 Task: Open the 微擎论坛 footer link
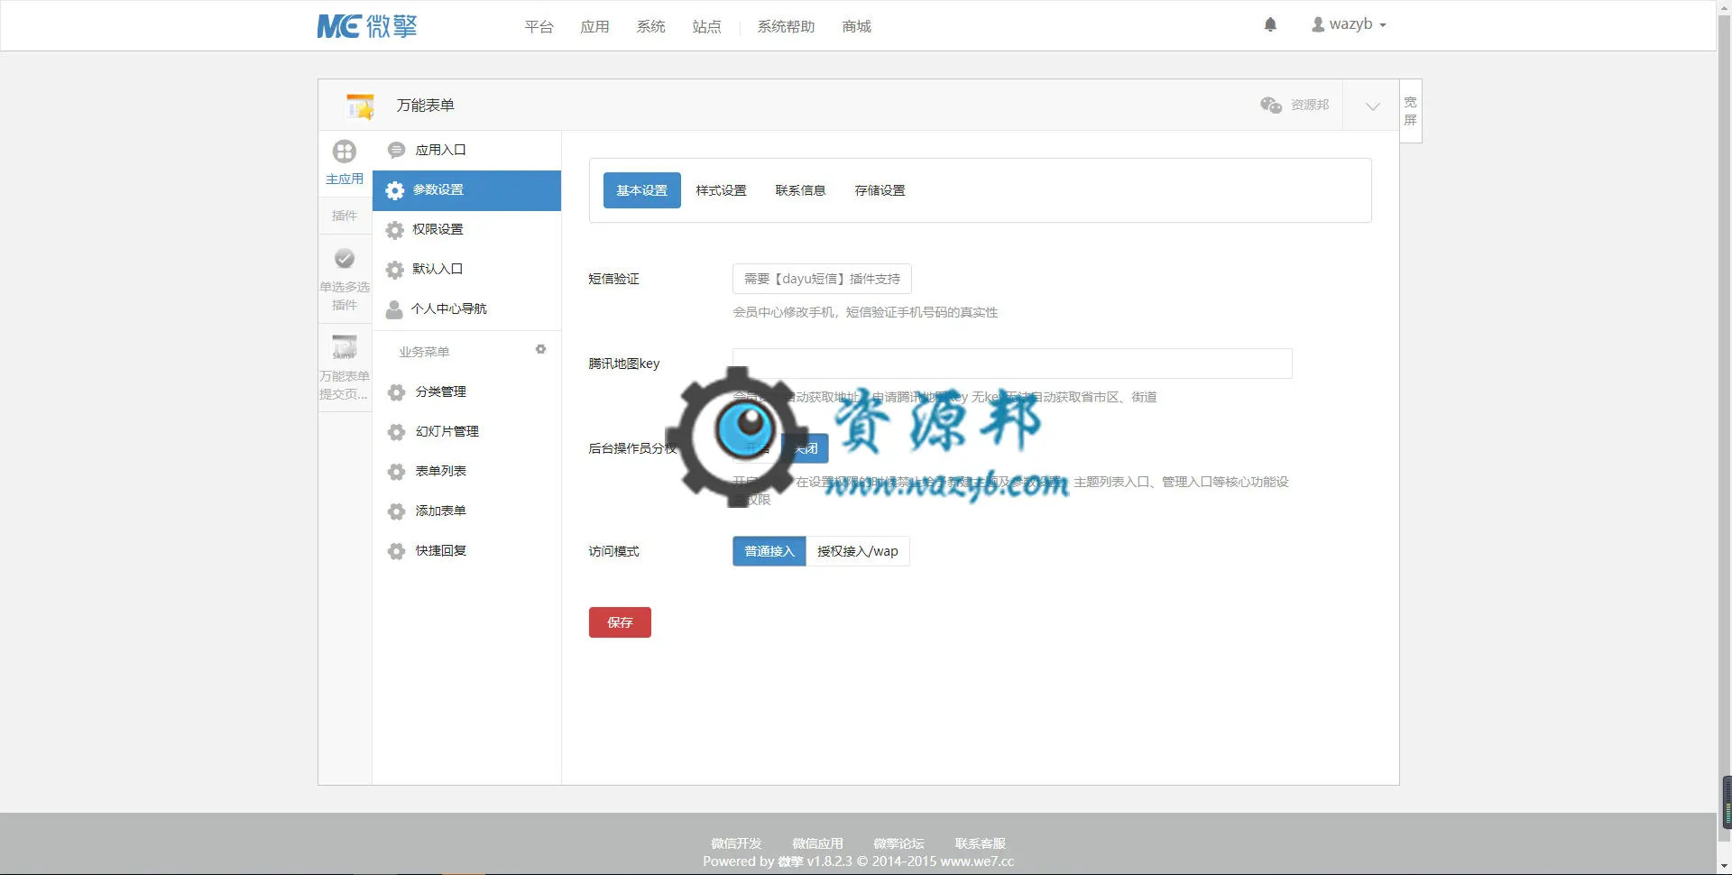coord(898,843)
